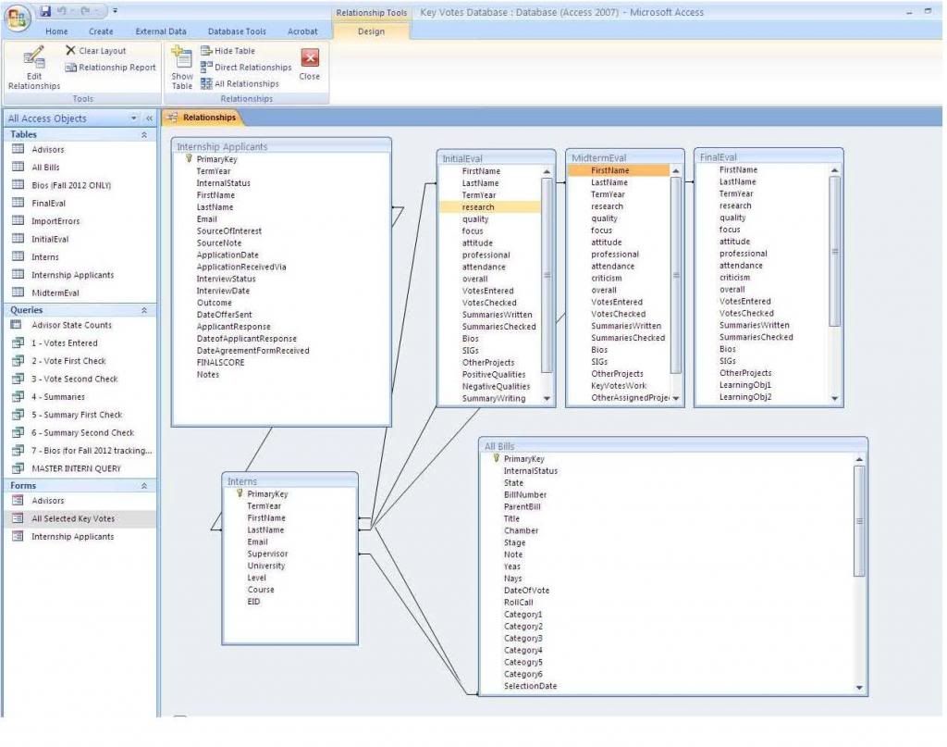Open the MidtermEval table icon in navigation
The image size is (947, 747).
pyautogui.click(x=17, y=293)
